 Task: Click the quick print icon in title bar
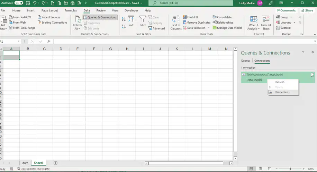pyautogui.click(x=72, y=3)
